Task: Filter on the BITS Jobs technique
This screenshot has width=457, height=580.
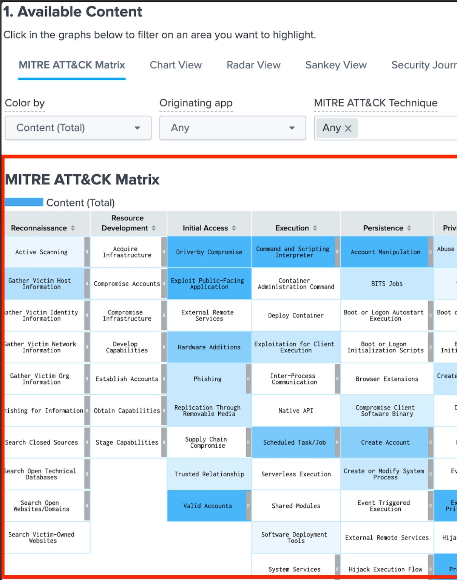Action: [387, 284]
